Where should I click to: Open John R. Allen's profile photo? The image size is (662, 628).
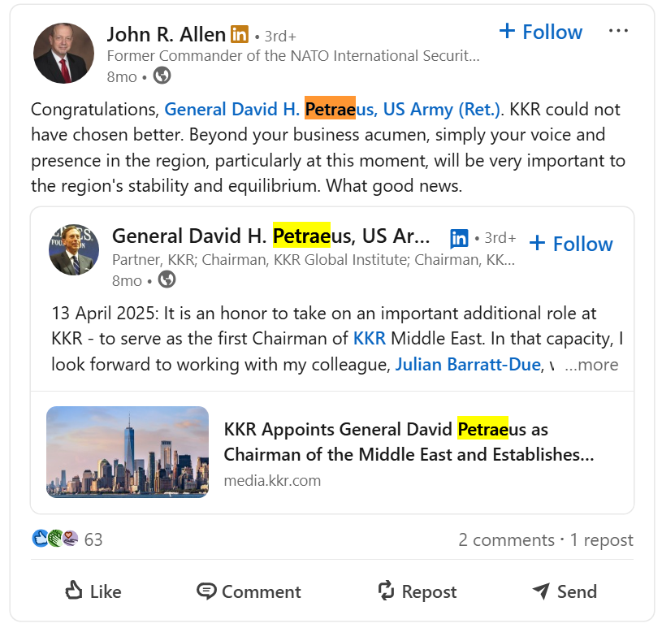[63, 53]
